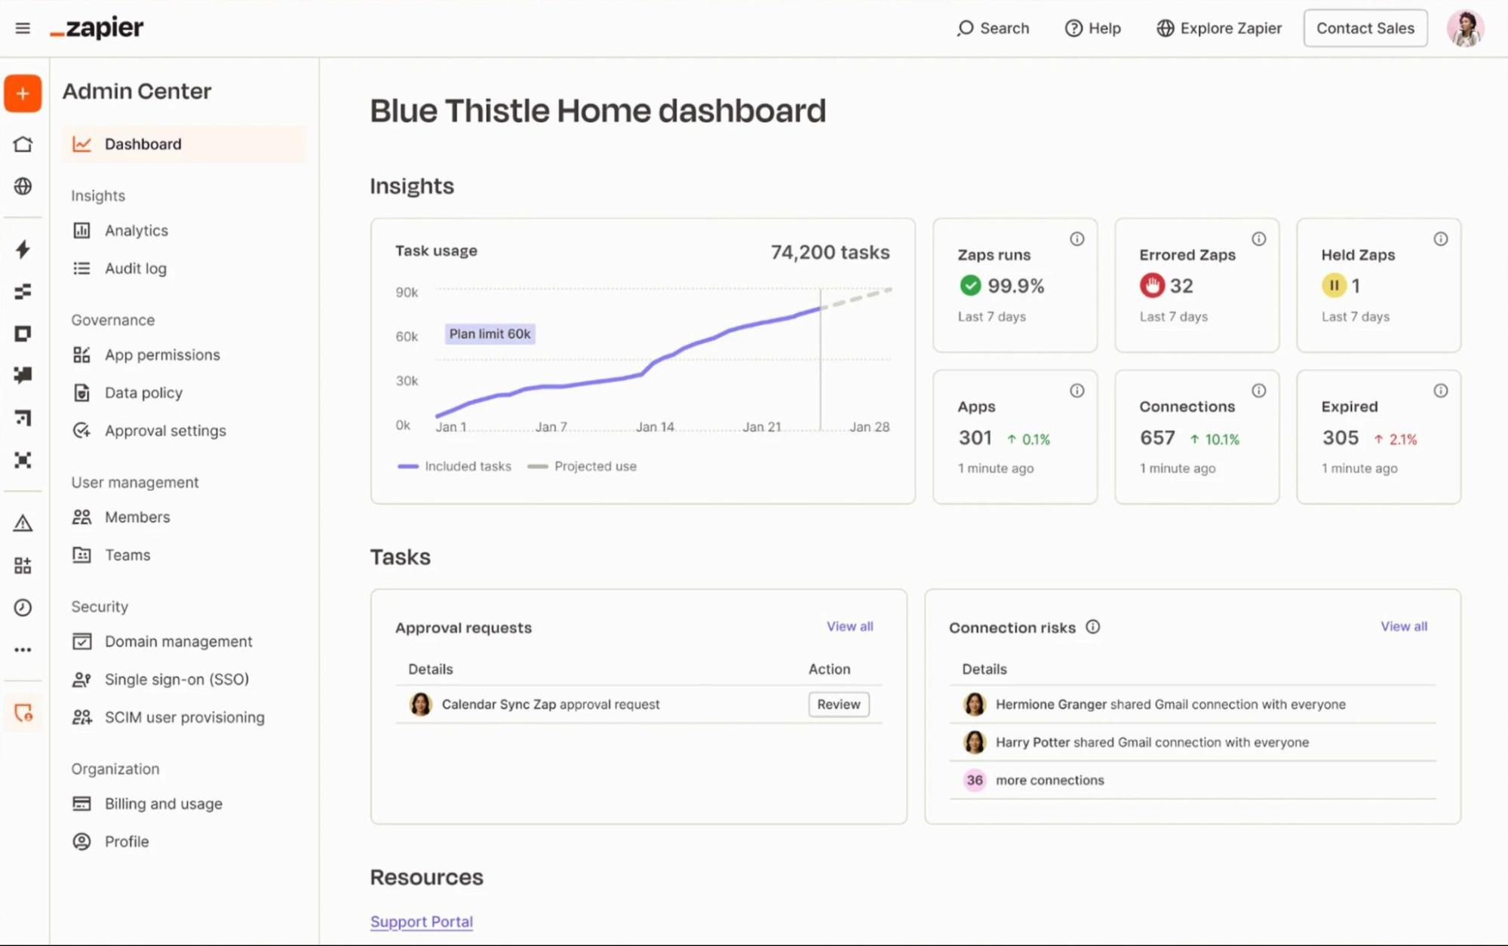Click the Home icon in the left rail

pos(23,144)
